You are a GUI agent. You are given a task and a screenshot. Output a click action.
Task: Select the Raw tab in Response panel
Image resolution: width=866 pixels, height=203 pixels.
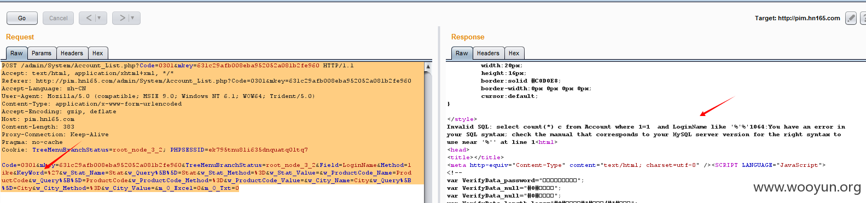pyautogui.click(x=462, y=53)
